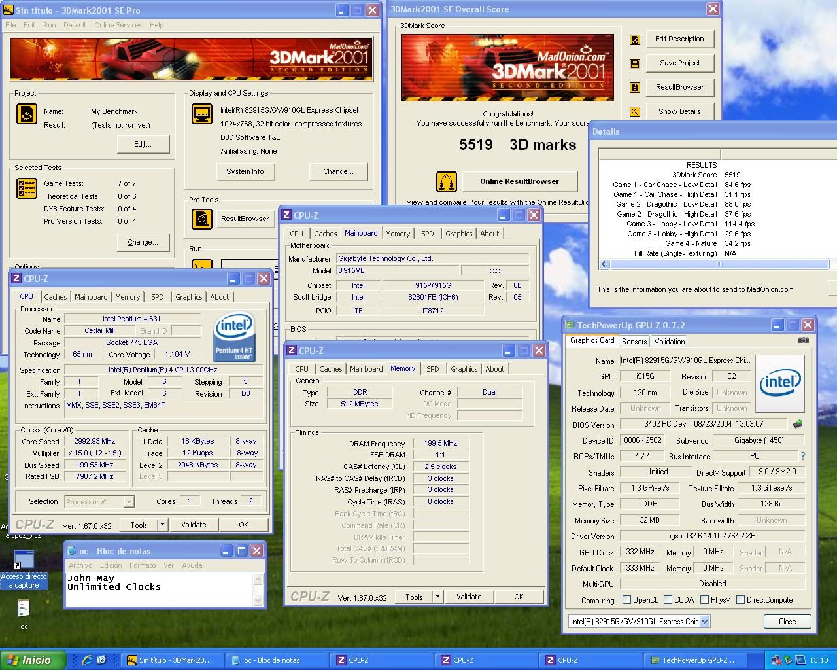Image resolution: width=837 pixels, height=670 pixels.
Task: Toggle the PhysX checkbox in GPU-Z
Action: 705,600
